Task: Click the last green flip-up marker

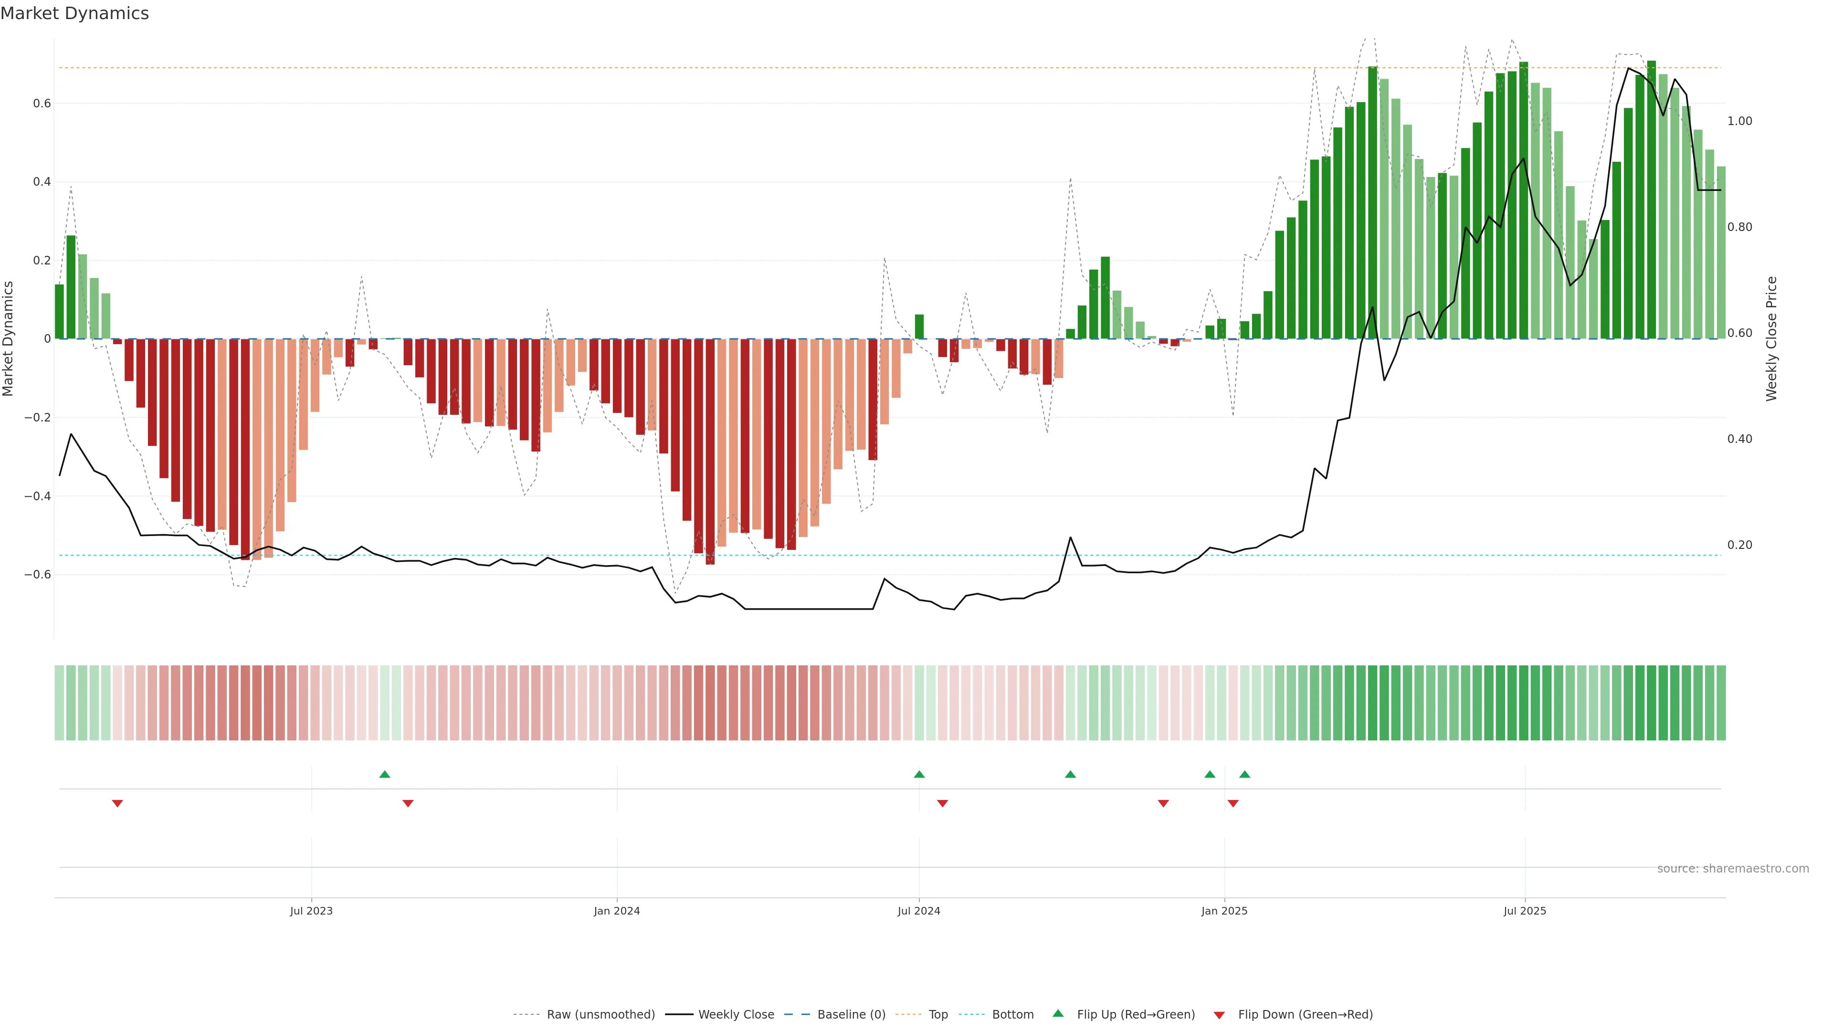Action: 1244,774
